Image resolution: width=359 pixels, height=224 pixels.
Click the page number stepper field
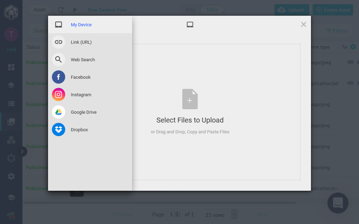pyautogui.click(x=174, y=215)
